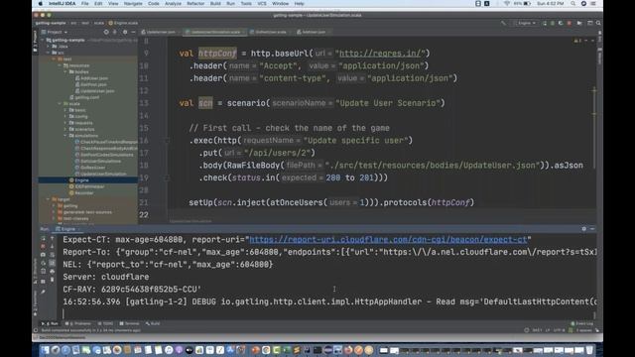Click the warnings indicator in editor corner
Image resolution: width=635 pixels, height=357 pixels.
(577, 41)
